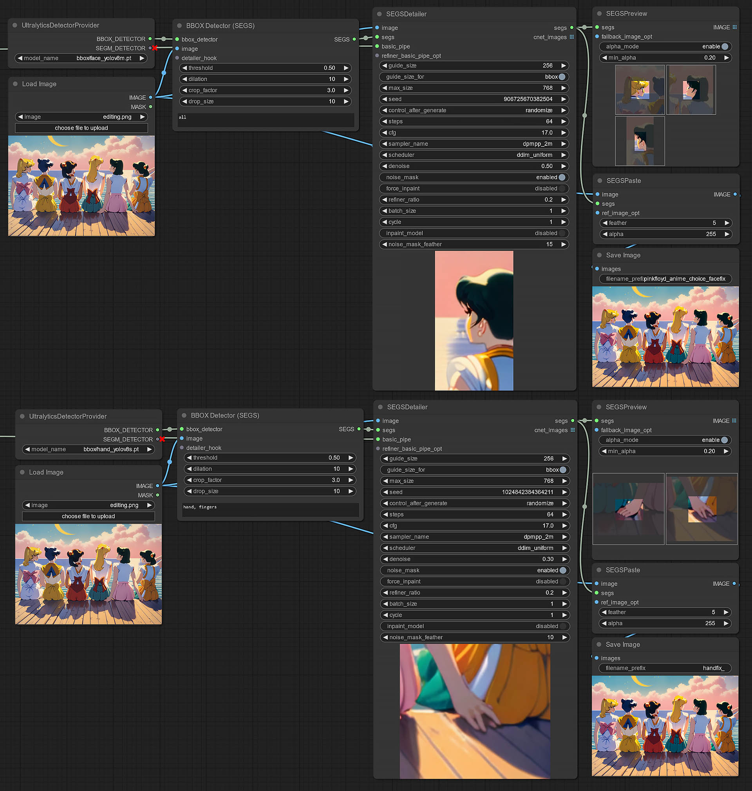Click decrease arrow on seed 1024842384364211
Screen dimensions: 752x791
[386, 492]
